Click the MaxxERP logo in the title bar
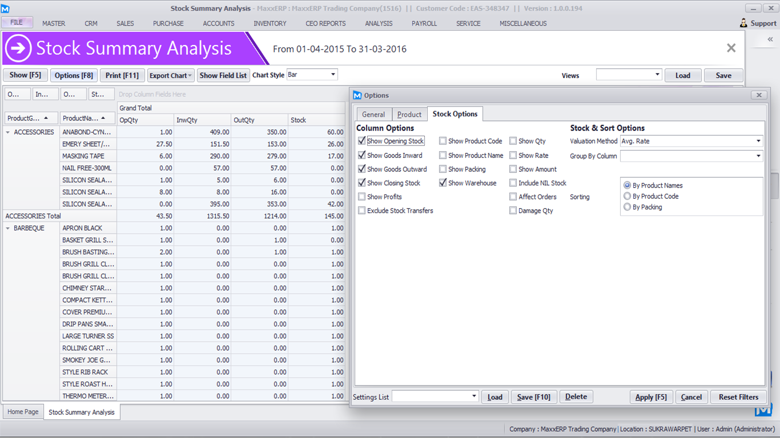The width and height of the screenshot is (780, 438). coord(6,9)
